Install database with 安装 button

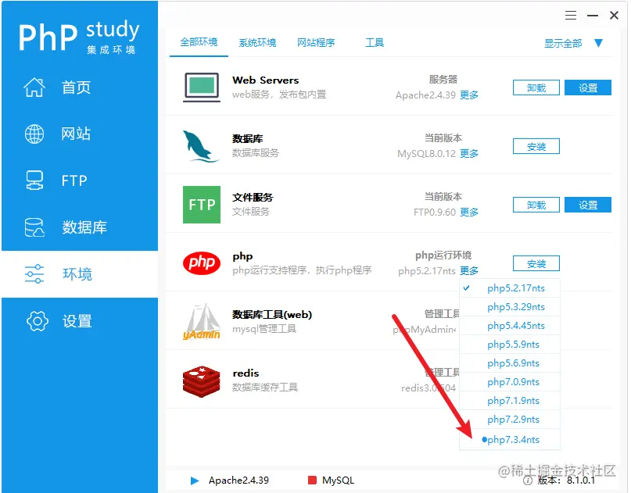click(536, 146)
